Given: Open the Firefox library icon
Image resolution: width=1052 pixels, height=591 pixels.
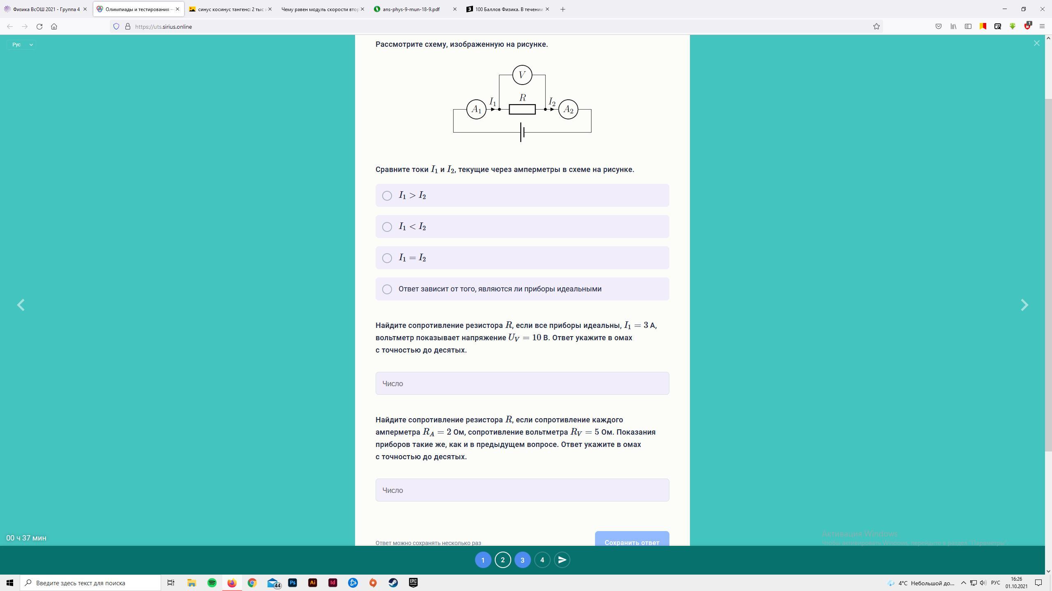Looking at the screenshot, I should click(x=953, y=26).
